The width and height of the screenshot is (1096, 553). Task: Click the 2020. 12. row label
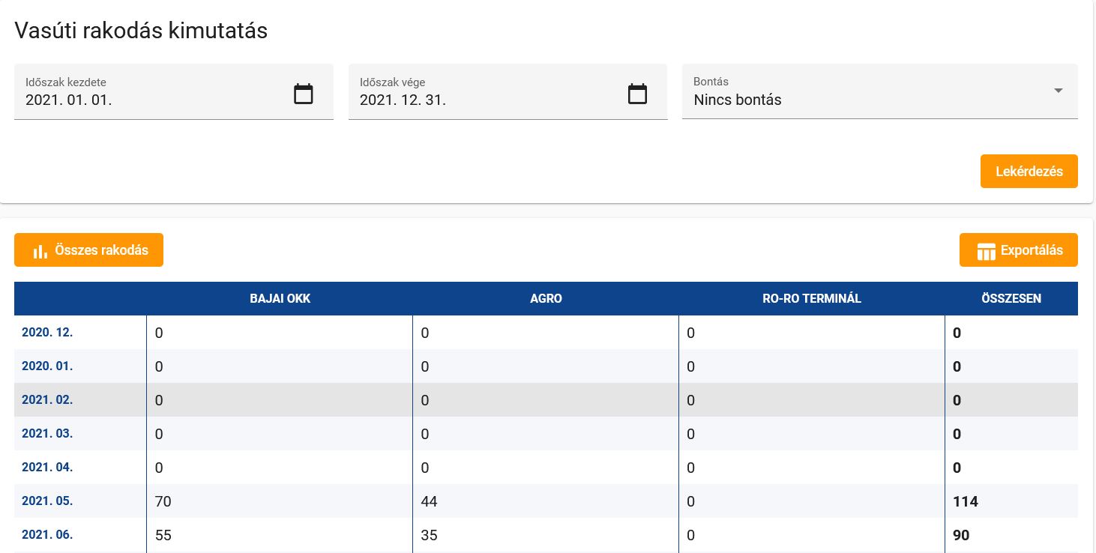[47, 333]
